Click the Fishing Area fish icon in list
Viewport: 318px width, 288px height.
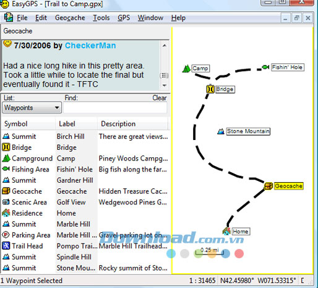point(6,169)
